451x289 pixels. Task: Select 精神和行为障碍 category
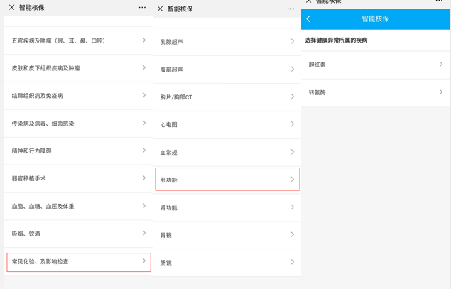pyautogui.click(x=78, y=151)
